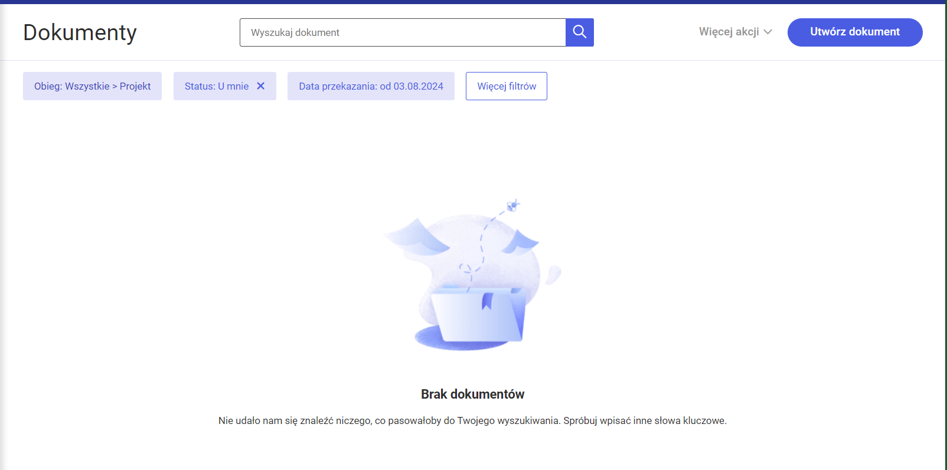Focus the 'Wyszukaj dokument' search field

tap(403, 32)
